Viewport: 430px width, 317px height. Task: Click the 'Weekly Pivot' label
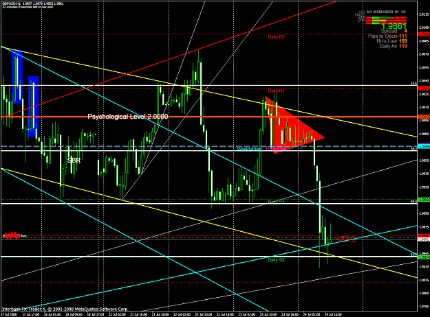(x=249, y=149)
